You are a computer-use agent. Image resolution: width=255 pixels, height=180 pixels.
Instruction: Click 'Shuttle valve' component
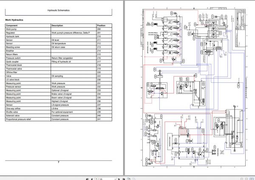[x=12, y=112]
